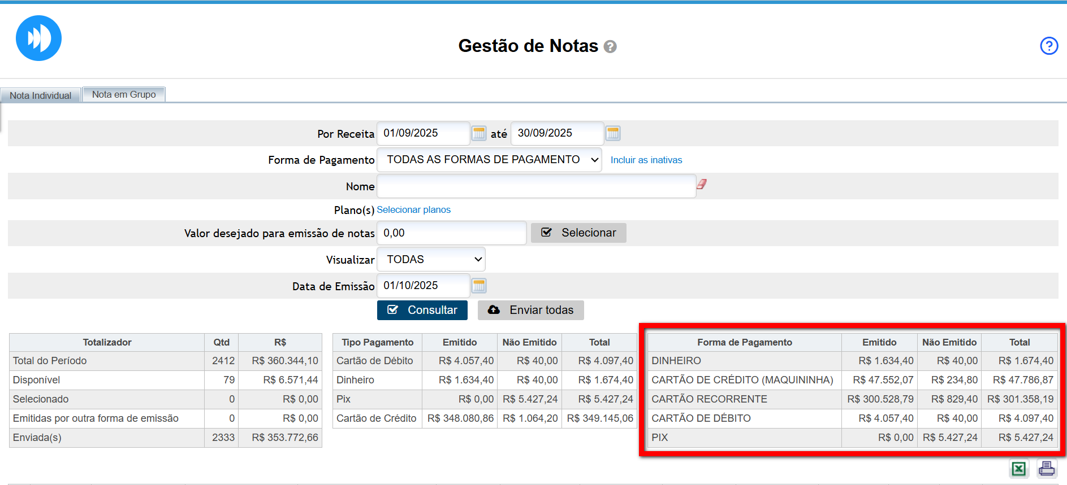Switch to the Nota Individual tab
The image size is (1067, 485).
click(41, 95)
